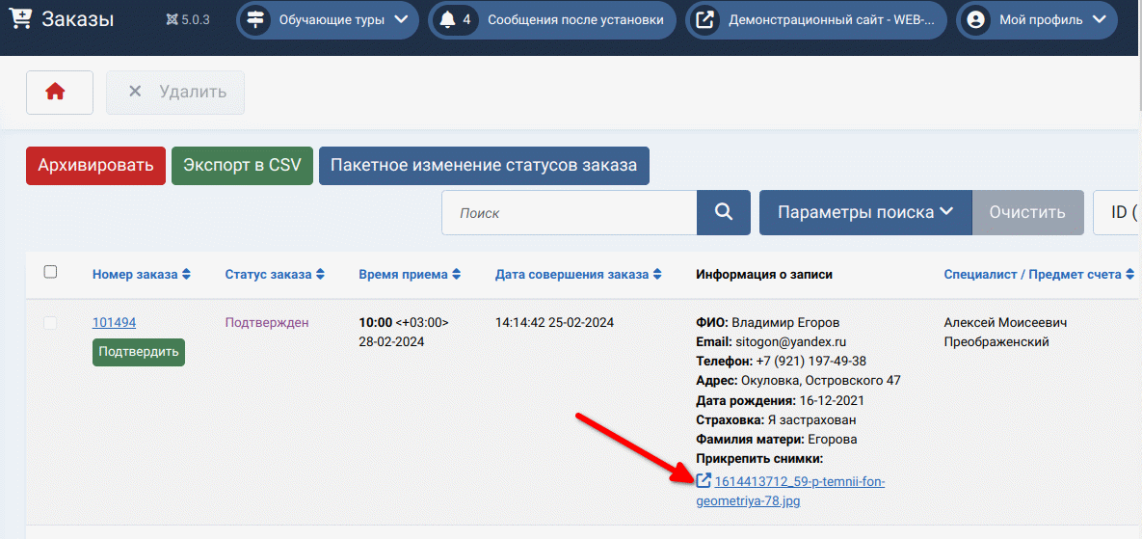The width and height of the screenshot is (1142, 539).
Task: Click the magnifying glass search button
Action: (x=724, y=212)
